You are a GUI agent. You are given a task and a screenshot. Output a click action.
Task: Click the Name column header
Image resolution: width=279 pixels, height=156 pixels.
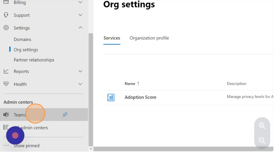tap(130, 83)
